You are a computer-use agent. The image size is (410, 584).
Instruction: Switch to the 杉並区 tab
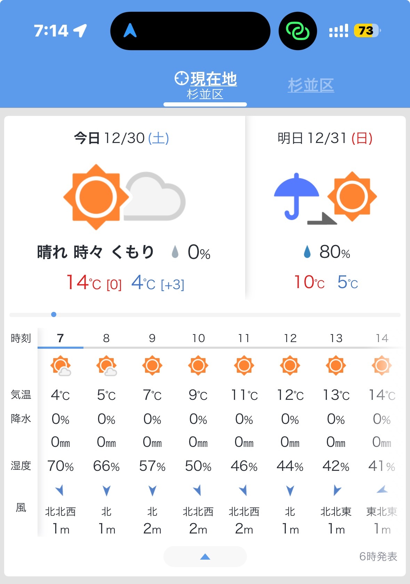(x=311, y=85)
